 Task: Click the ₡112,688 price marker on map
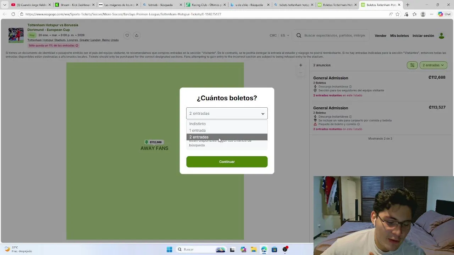(154, 142)
